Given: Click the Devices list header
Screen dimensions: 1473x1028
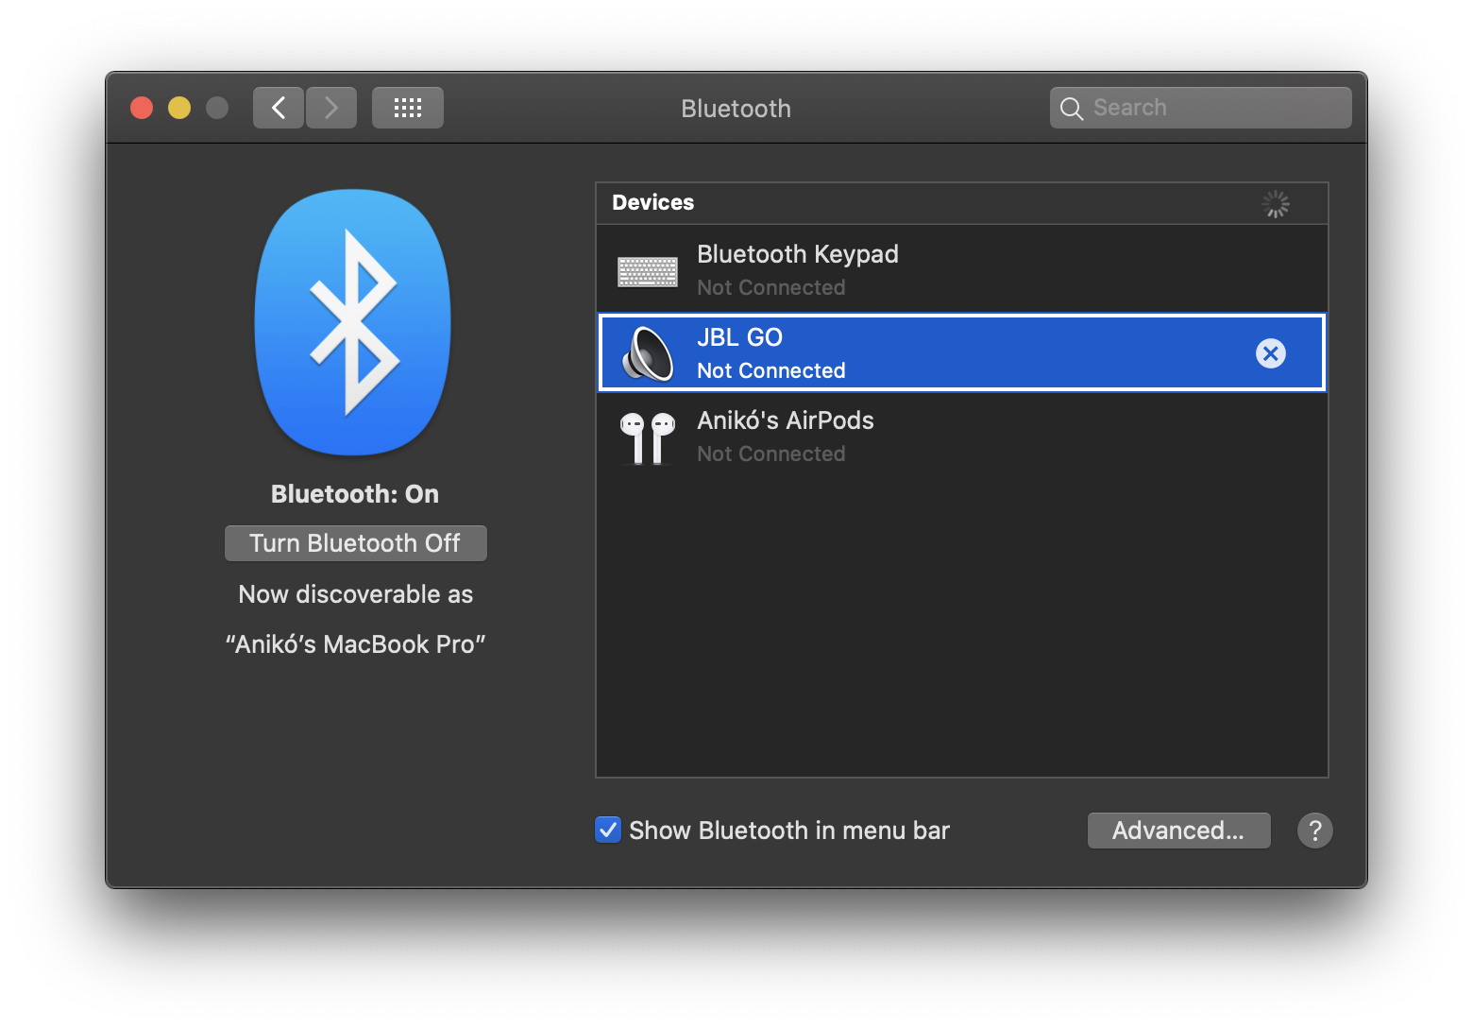Looking at the screenshot, I should (x=962, y=203).
